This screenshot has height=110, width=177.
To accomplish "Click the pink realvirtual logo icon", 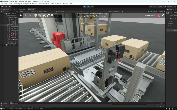I will tap(158, 15).
